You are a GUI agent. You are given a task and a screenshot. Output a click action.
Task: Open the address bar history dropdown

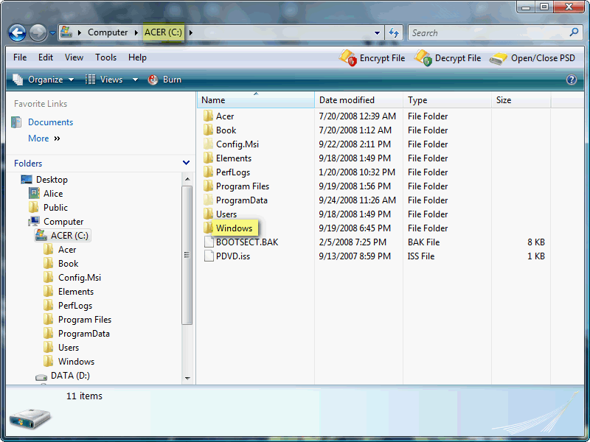pos(377,33)
